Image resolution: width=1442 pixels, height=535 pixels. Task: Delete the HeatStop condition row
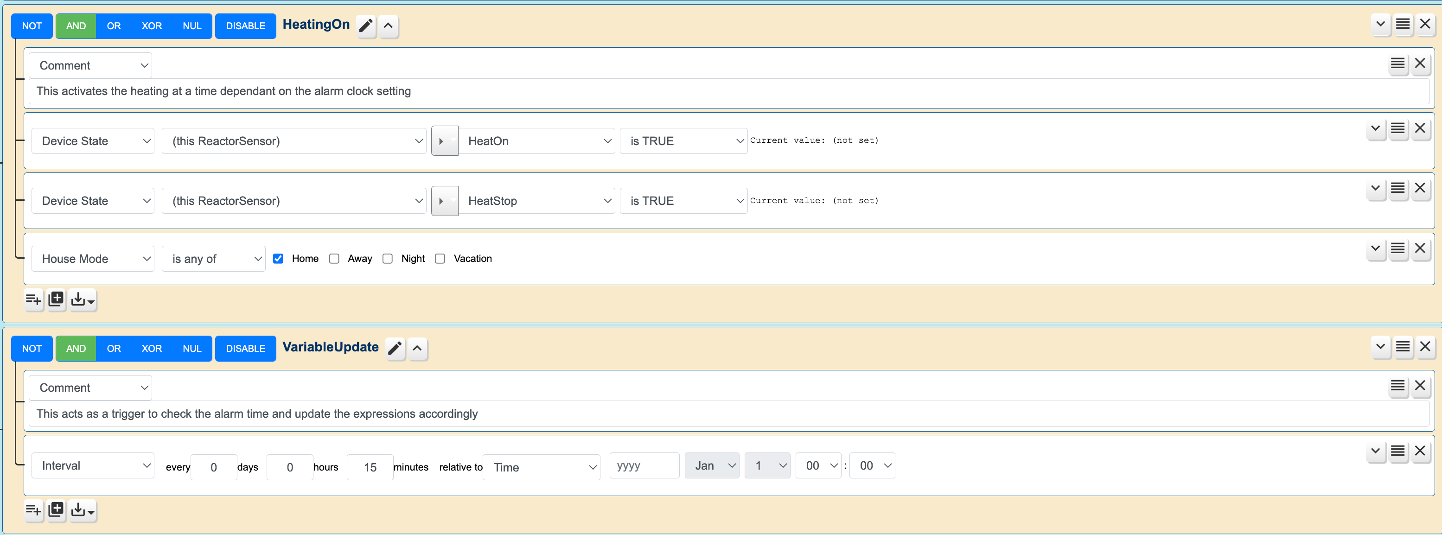[x=1420, y=188]
